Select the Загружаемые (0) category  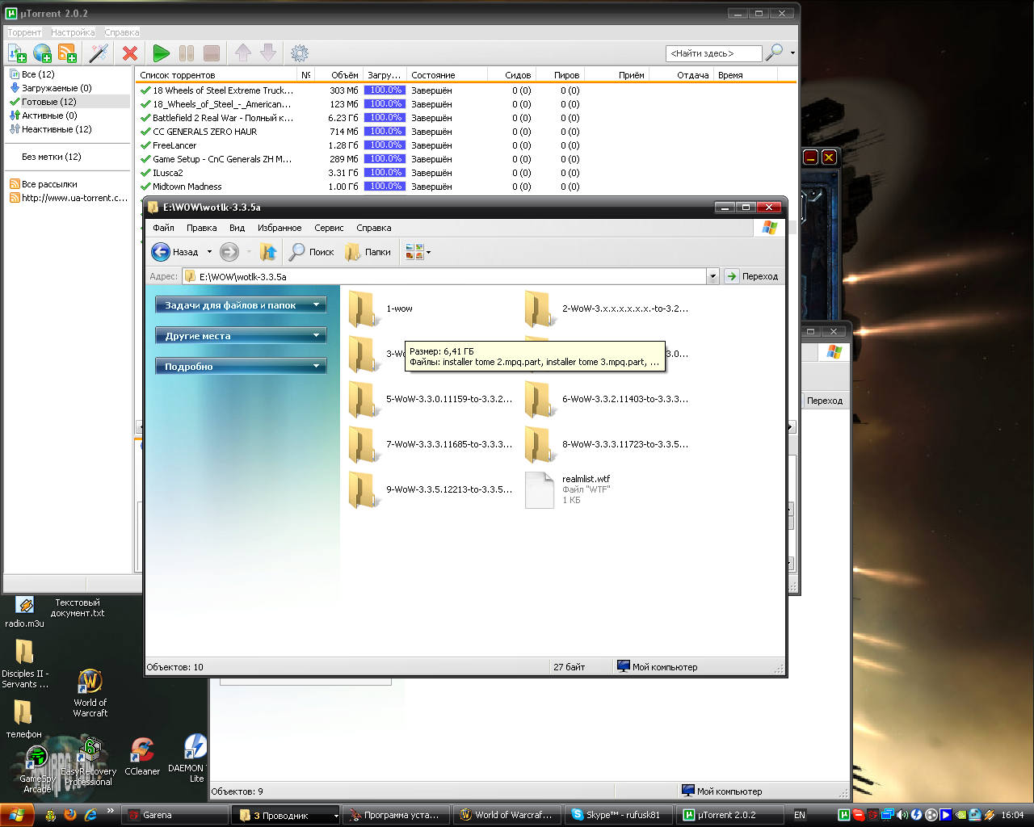(57, 88)
